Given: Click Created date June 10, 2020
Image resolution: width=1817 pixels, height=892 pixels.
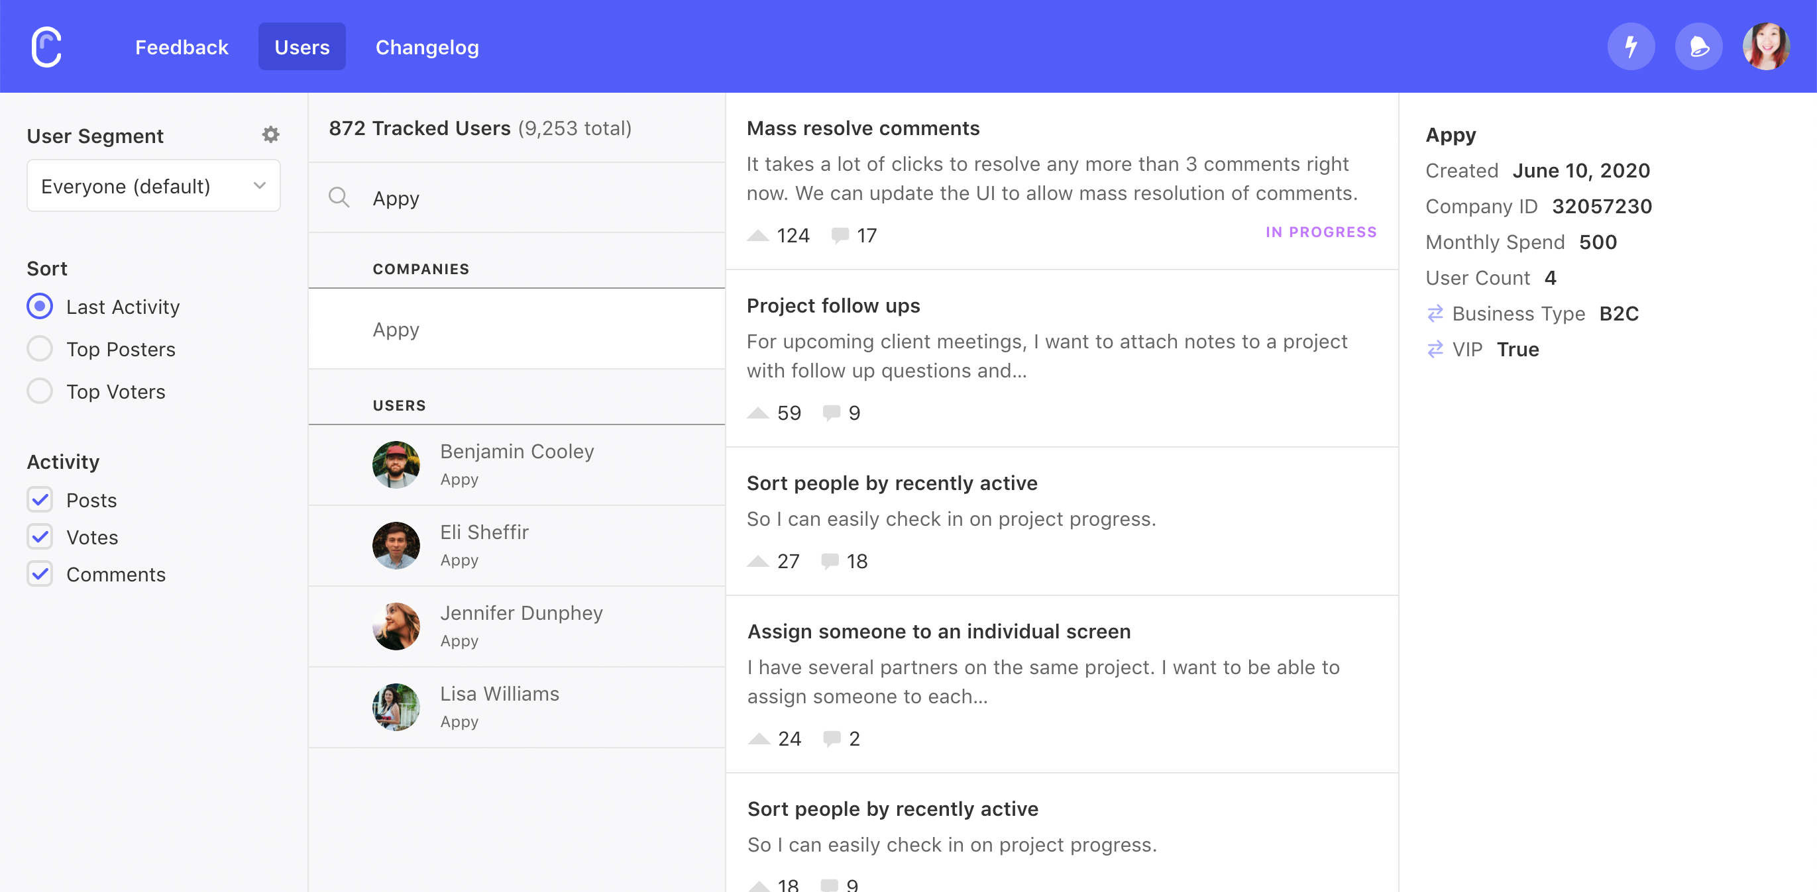Looking at the screenshot, I should (x=1580, y=172).
